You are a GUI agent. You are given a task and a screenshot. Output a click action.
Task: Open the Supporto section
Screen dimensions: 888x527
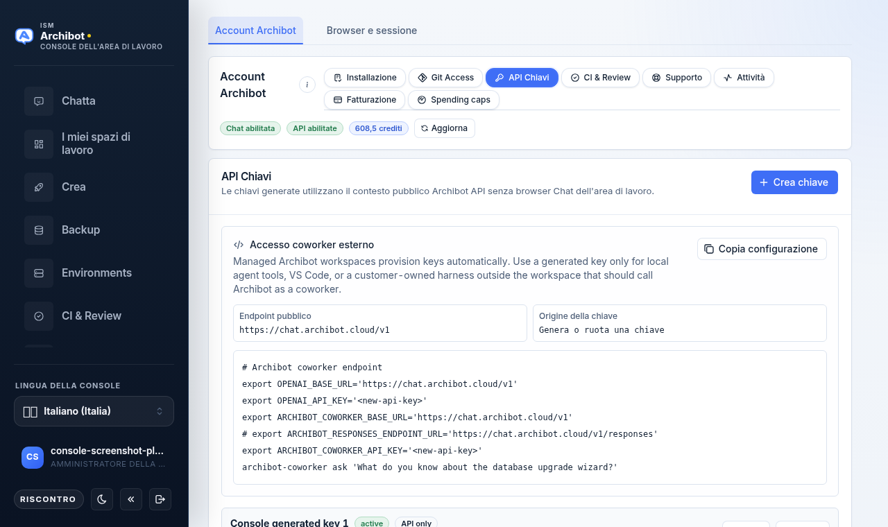[677, 78]
